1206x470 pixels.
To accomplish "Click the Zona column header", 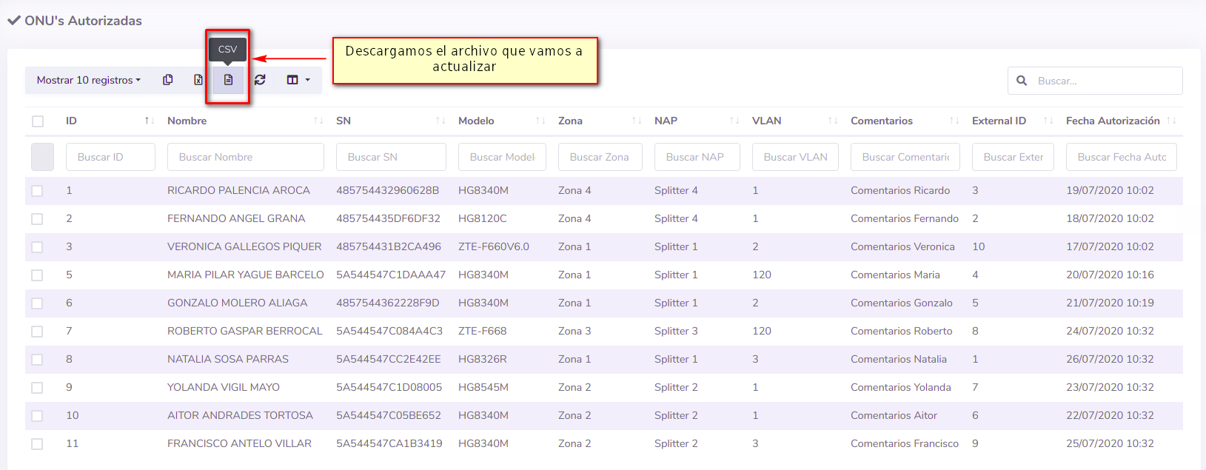I will 570,121.
